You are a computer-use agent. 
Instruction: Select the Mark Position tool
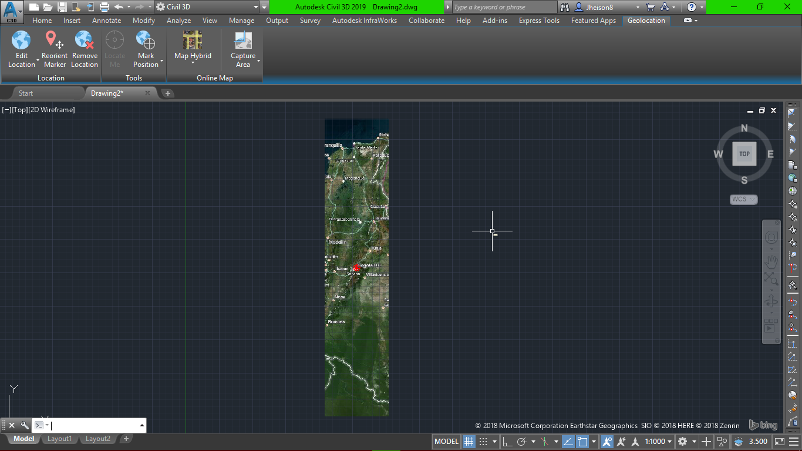(x=146, y=41)
